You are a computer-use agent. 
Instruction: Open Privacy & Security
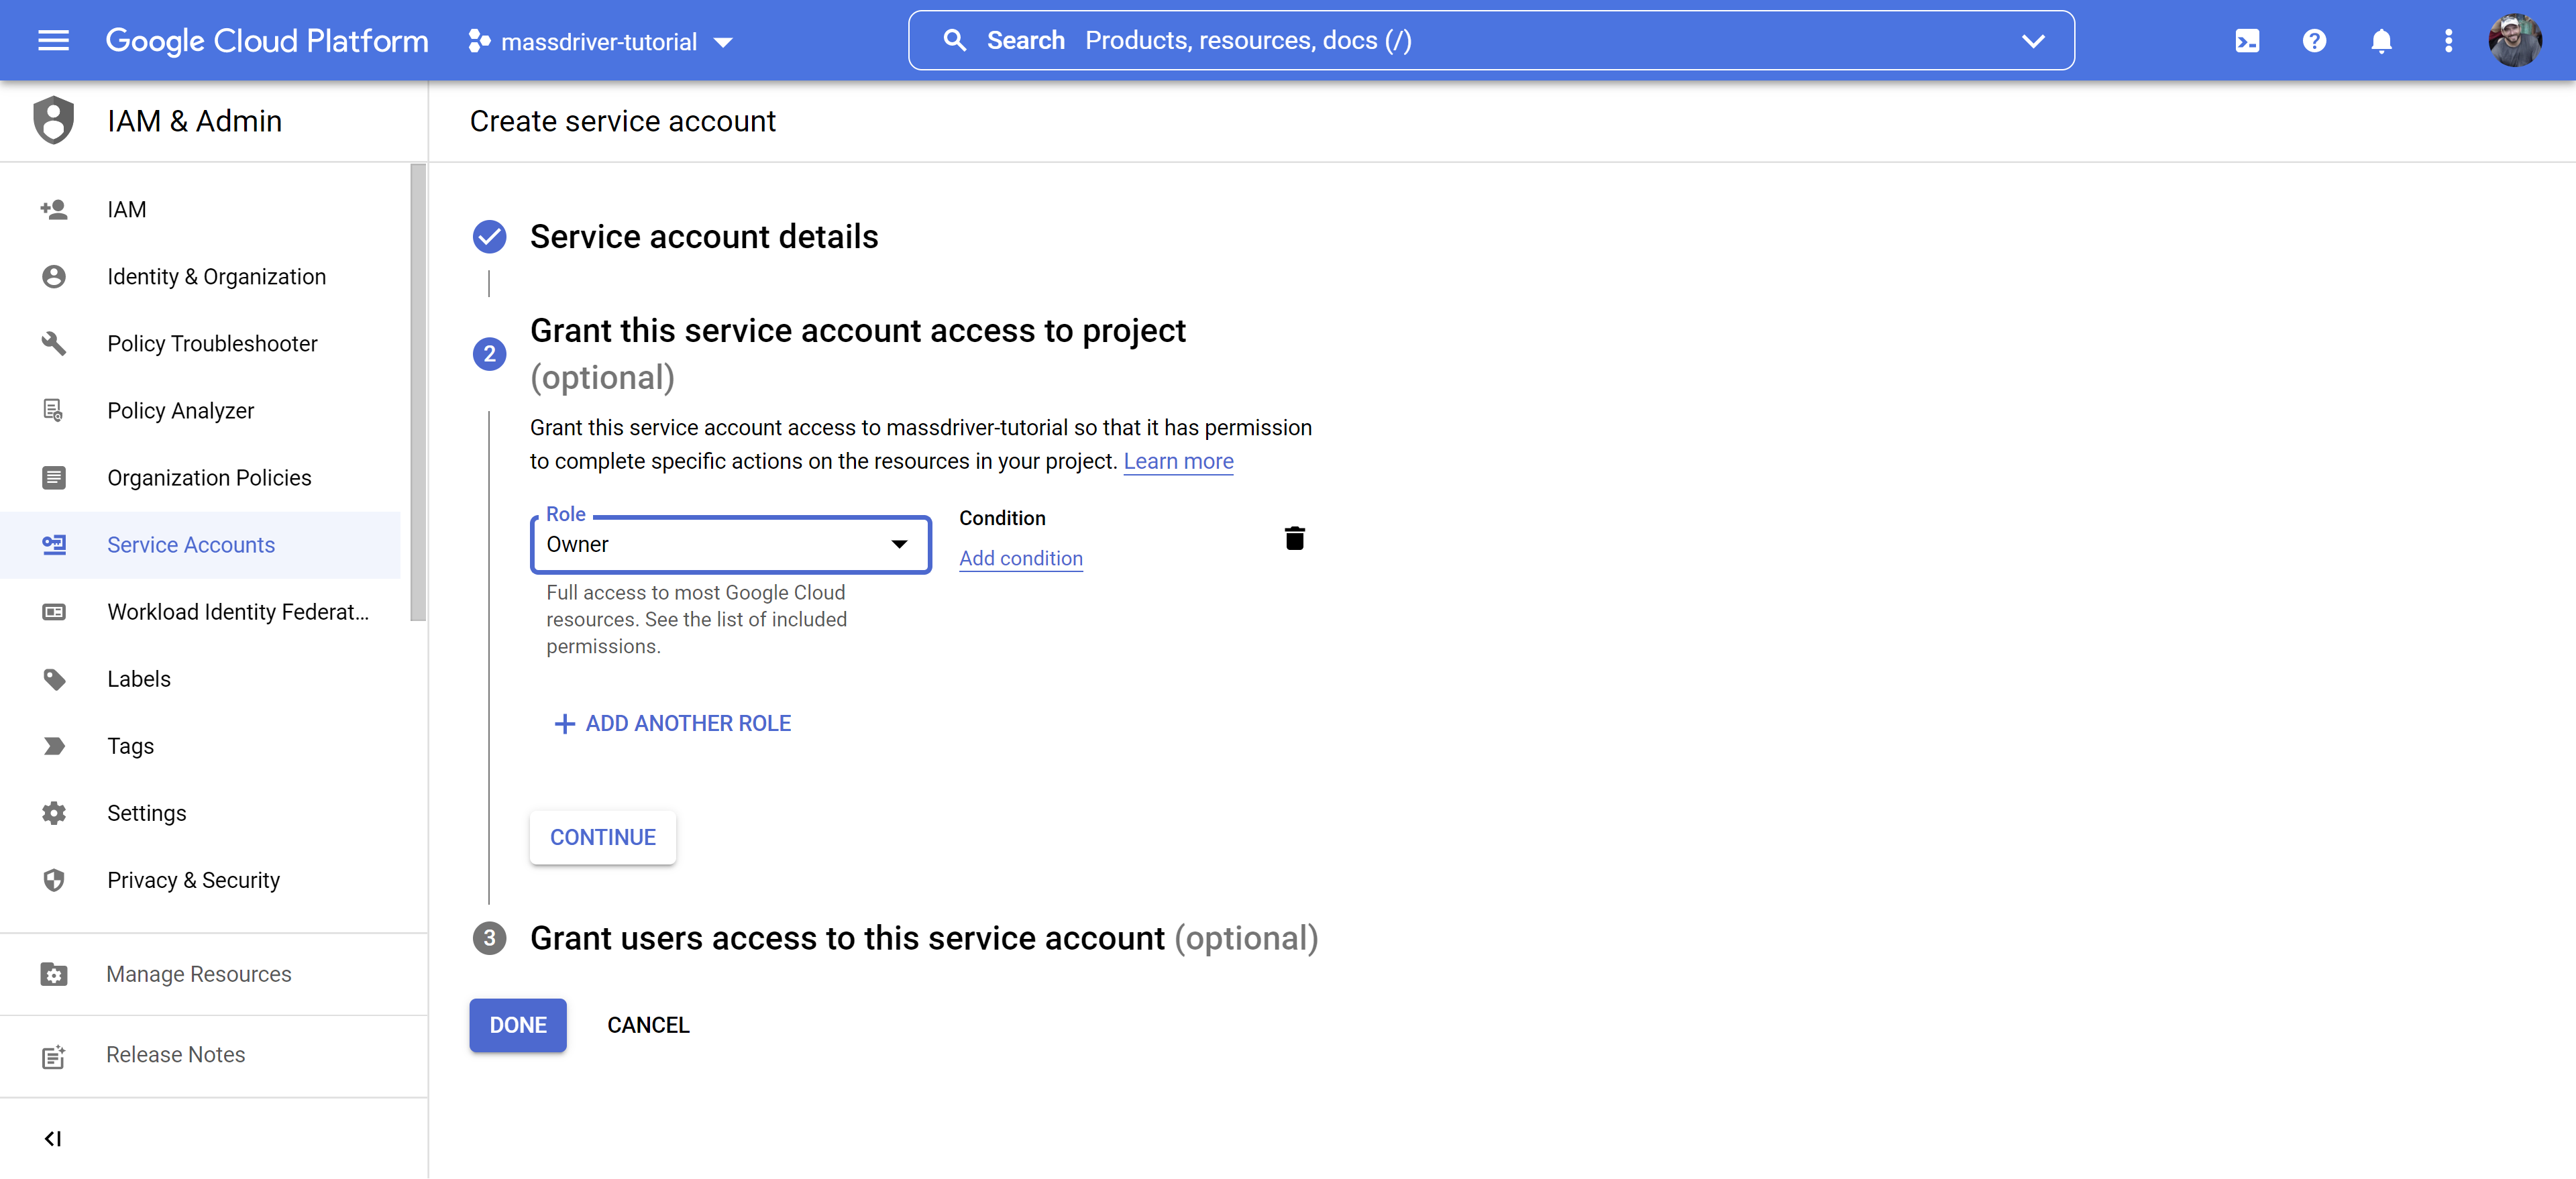click(x=194, y=881)
